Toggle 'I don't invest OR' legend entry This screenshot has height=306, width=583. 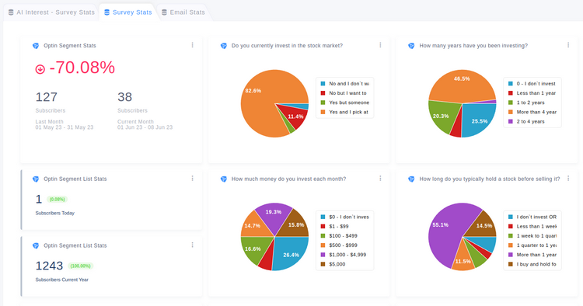tap(532, 217)
